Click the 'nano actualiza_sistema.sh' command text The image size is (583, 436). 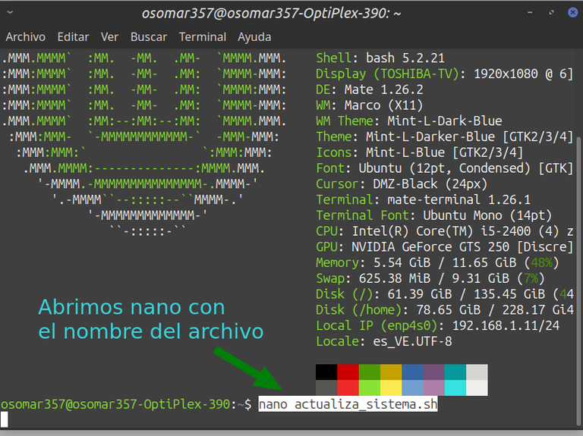click(348, 404)
